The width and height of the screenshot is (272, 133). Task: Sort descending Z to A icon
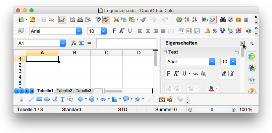coord(195,19)
